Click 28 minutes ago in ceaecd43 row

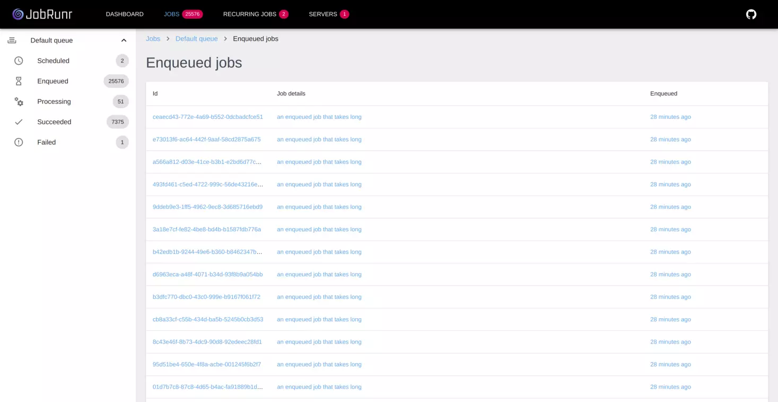(x=670, y=117)
